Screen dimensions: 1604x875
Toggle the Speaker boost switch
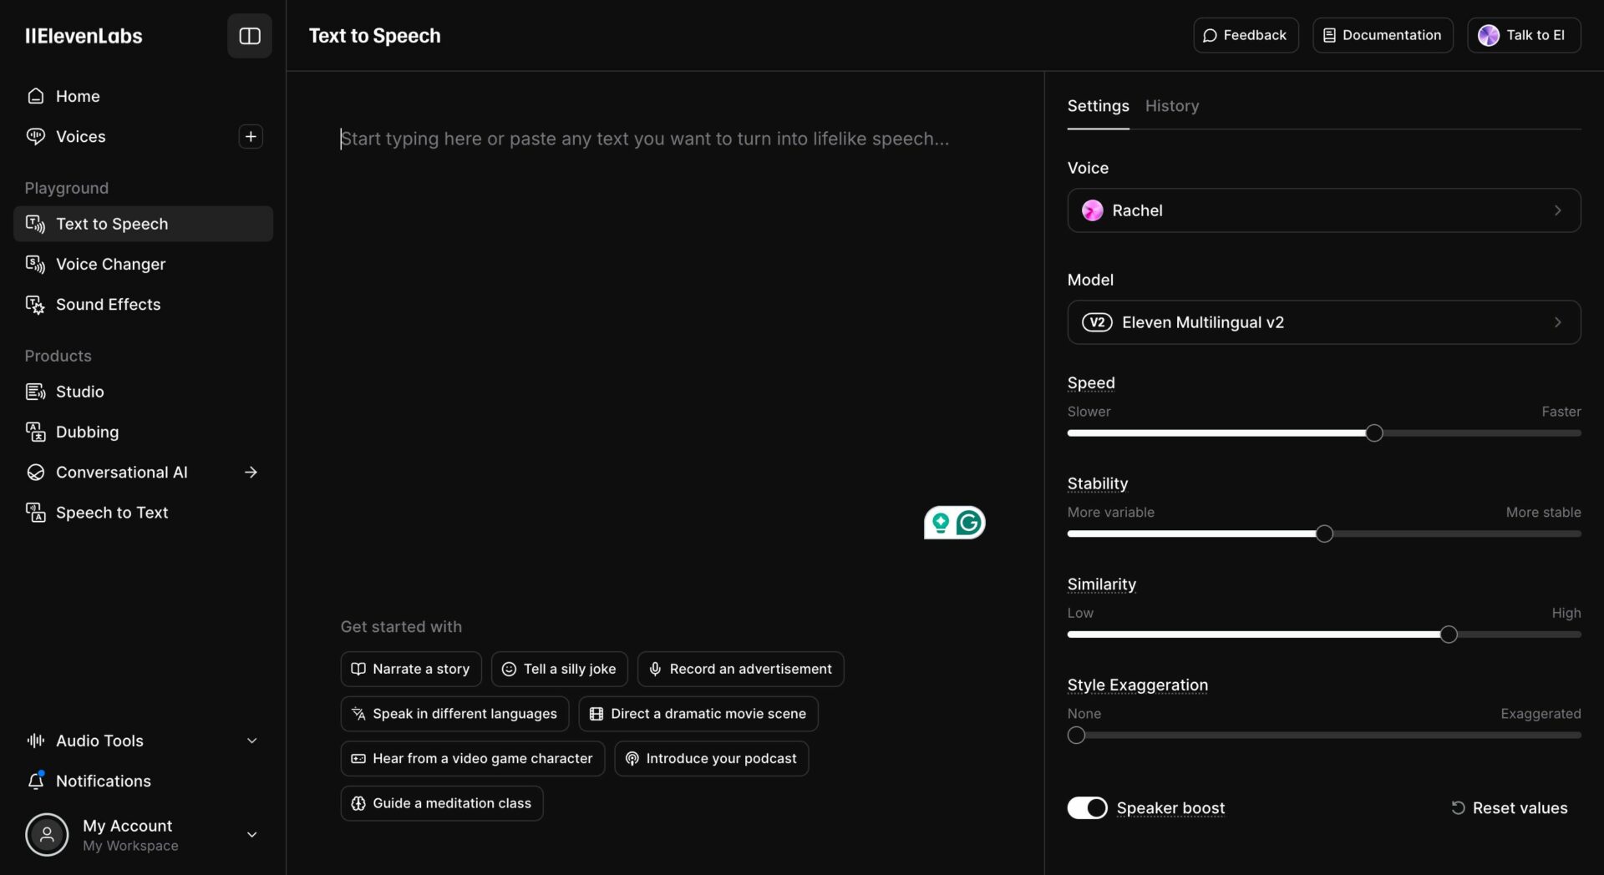click(x=1087, y=808)
